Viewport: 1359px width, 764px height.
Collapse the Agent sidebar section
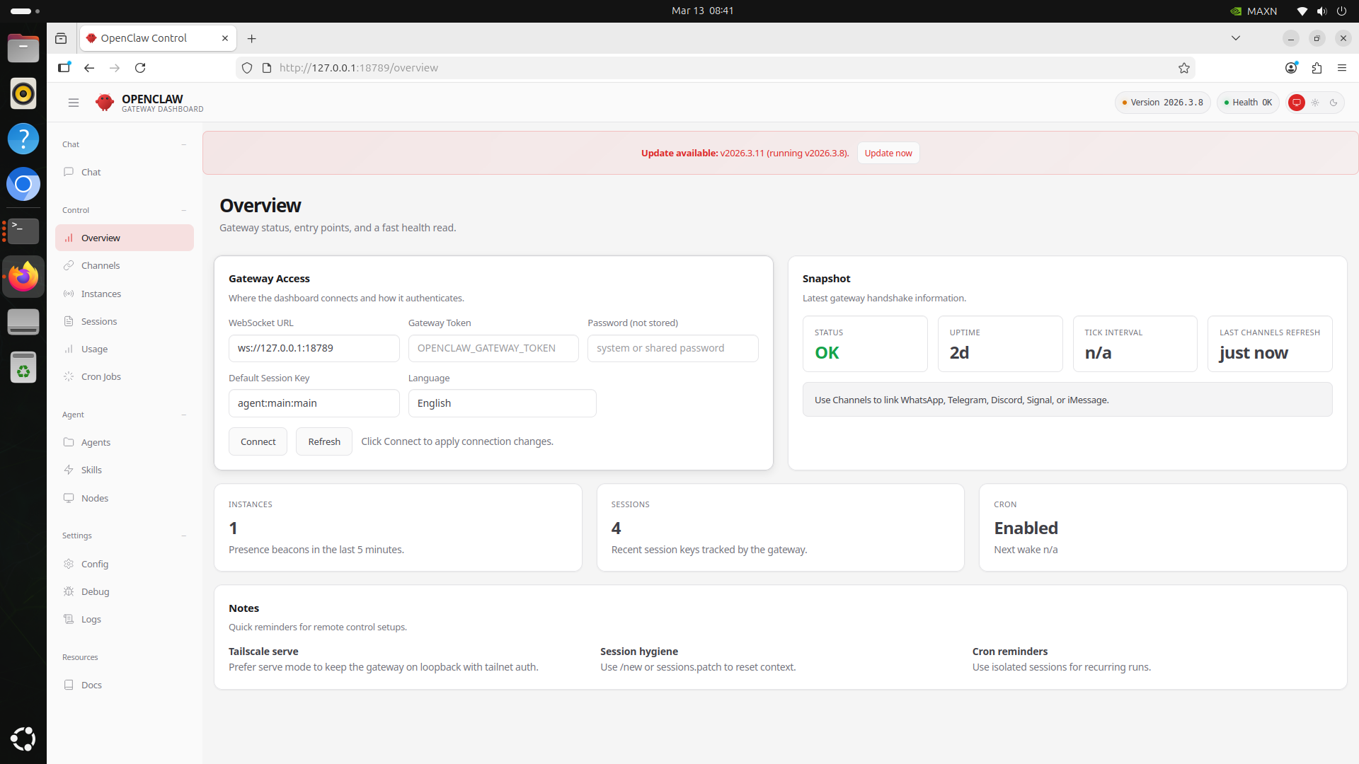(x=183, y=415)
